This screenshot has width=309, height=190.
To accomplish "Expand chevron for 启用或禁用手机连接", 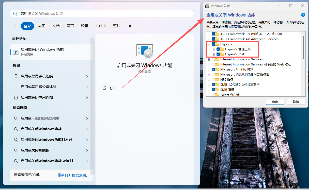I will click(87, 76).
